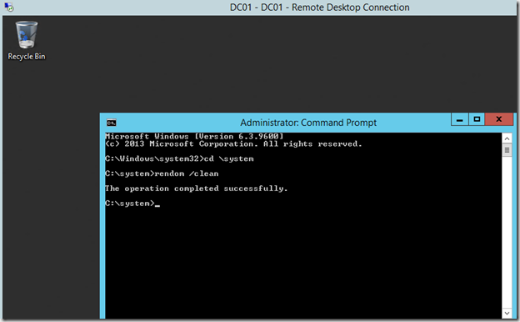Click the 'Administrator: Command Prompt' title text
The height and width of the screenshot is (322, 520).
(x=308, y=123)
